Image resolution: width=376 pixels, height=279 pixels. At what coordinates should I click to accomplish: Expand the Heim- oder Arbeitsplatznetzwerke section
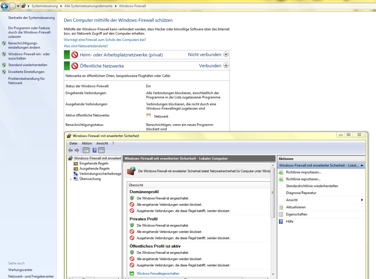pos(226,54)
